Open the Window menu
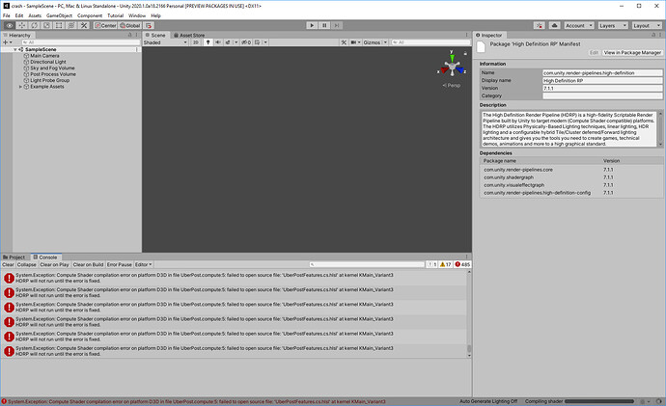The width and height of the screenshot is (666, 406). coord(137,15)
